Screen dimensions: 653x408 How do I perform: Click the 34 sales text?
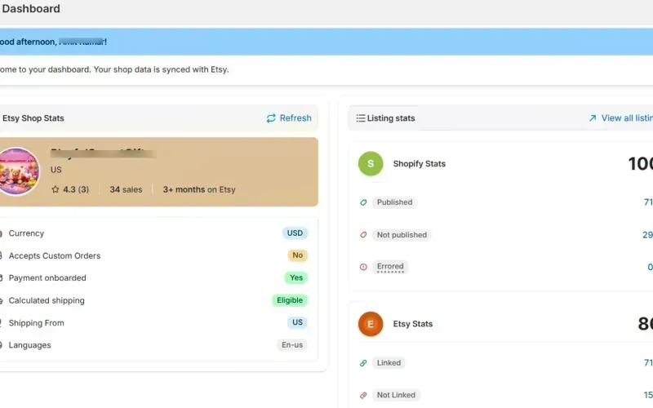pyautogui.click(x=126, y=190)
